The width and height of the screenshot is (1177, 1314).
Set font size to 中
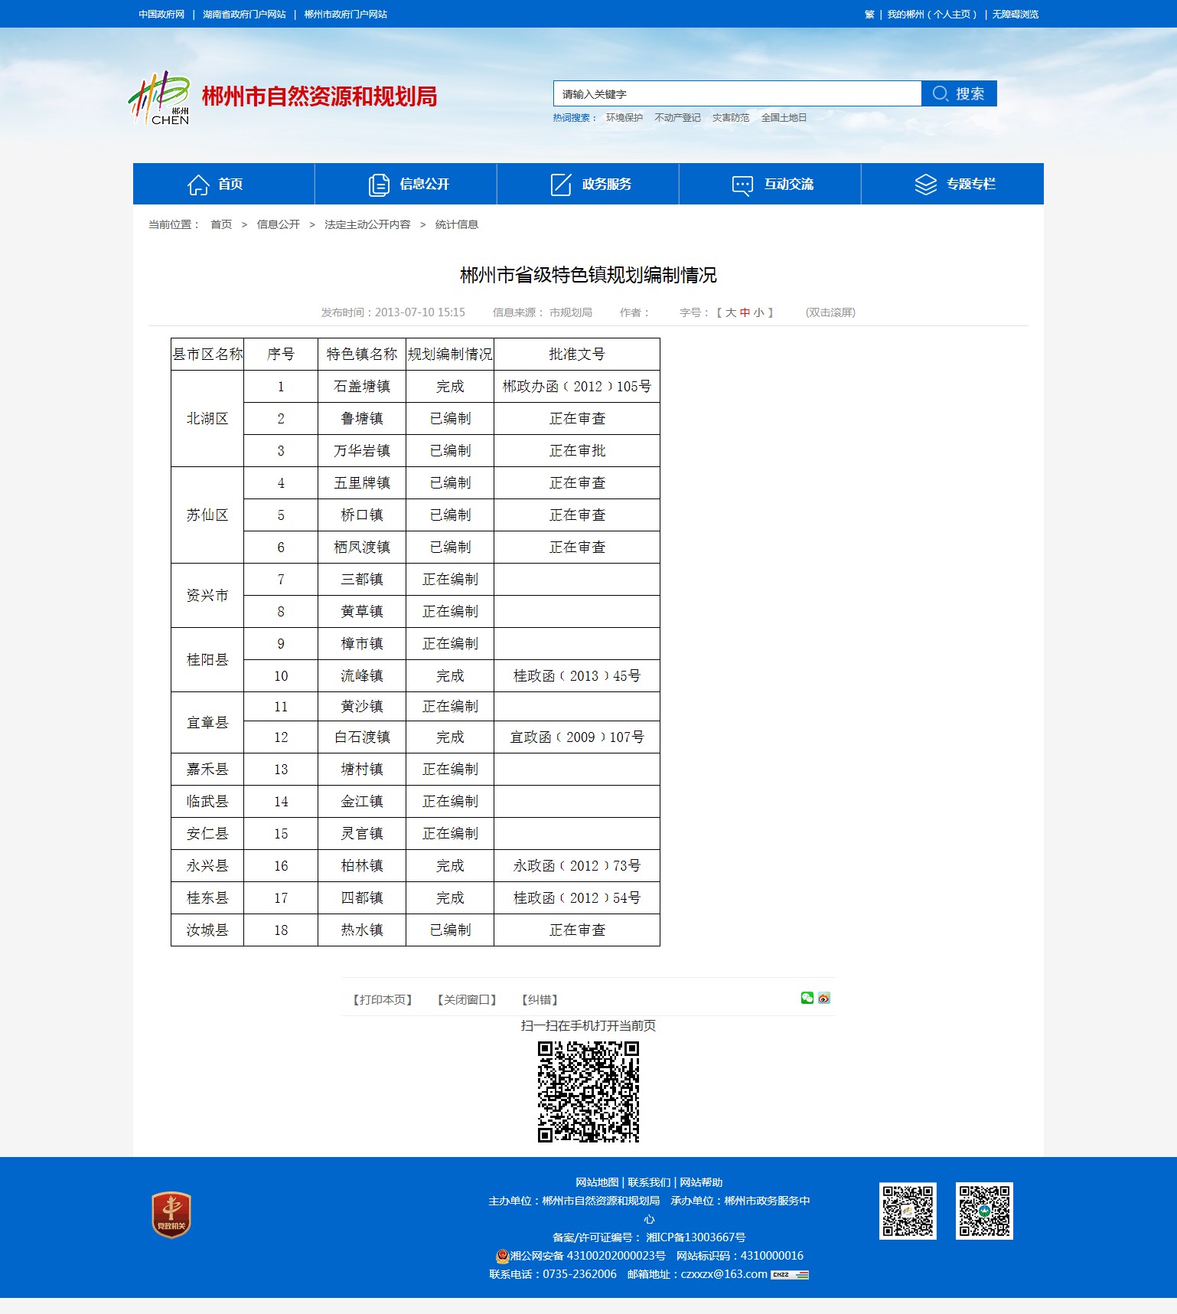pyautogui.click(x=745, y=312)
